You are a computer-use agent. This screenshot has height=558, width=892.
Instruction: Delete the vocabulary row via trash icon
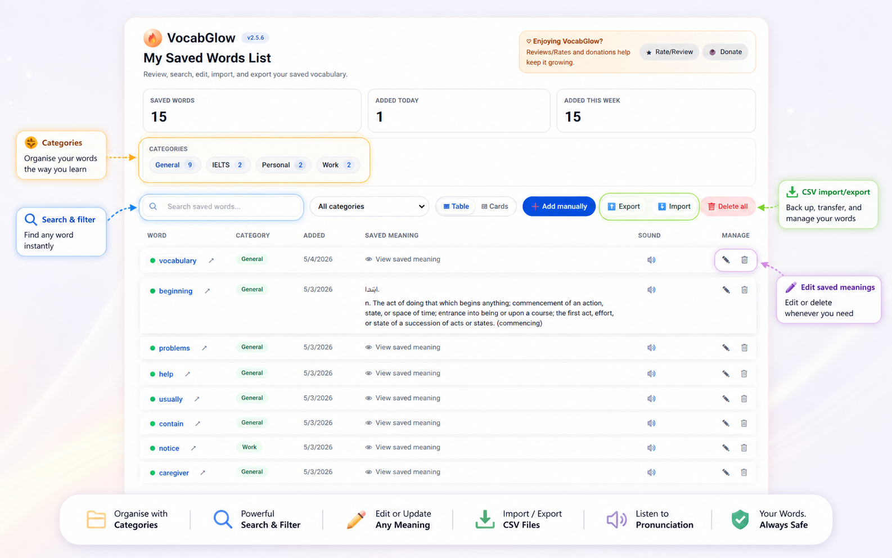[x=744, y=260]
